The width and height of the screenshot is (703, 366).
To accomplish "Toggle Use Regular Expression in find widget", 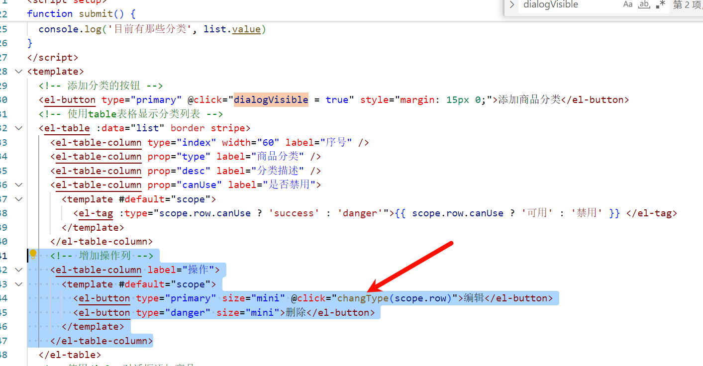I will (x=660, y=4).
